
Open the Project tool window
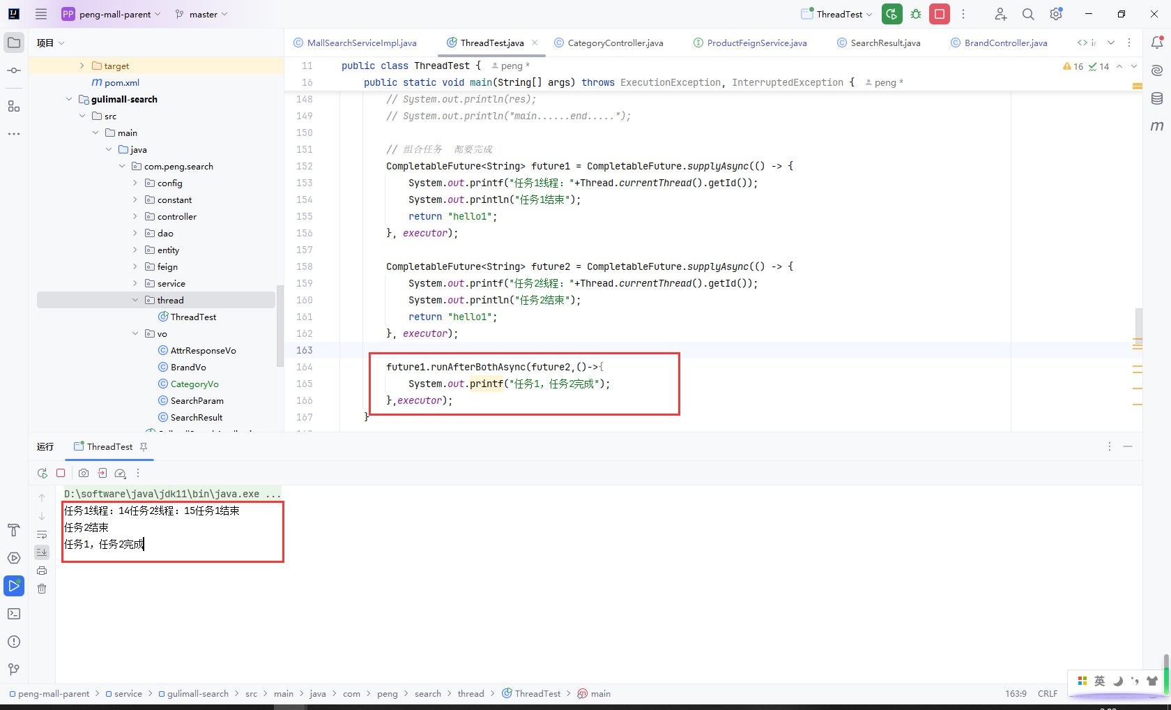point(14,43)
